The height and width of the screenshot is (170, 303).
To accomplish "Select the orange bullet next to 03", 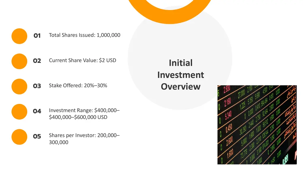I will tap(19, 86).
